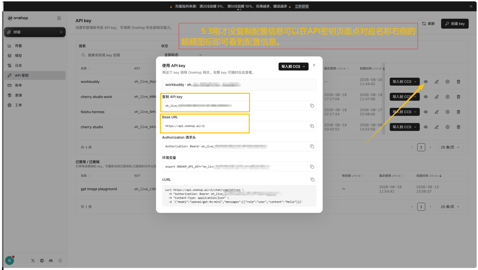Collapse the onehop sidebar panel
Image resolution: width=478 pixels, height=270 pixels.
point(59,18)
